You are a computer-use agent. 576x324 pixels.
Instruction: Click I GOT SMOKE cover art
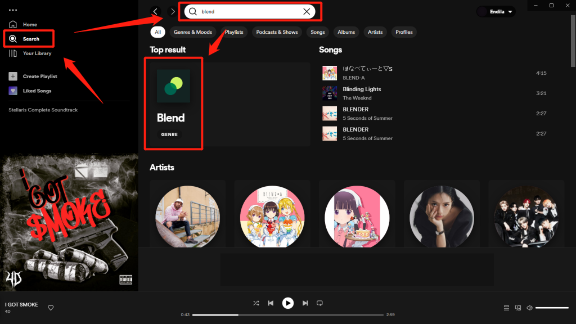69,222
